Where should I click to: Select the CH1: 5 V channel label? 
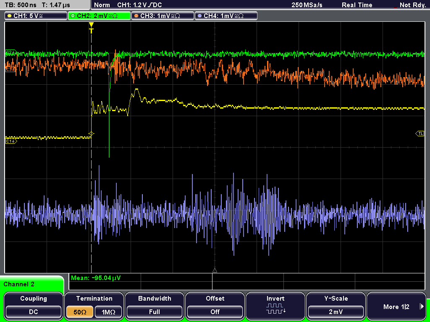pos(36,16)
